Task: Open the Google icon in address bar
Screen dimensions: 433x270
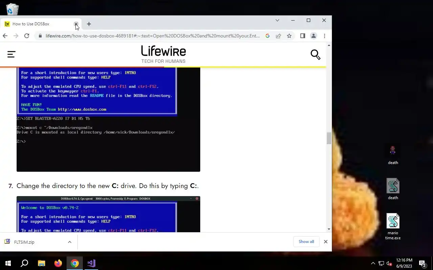Action: click(268, 36)
